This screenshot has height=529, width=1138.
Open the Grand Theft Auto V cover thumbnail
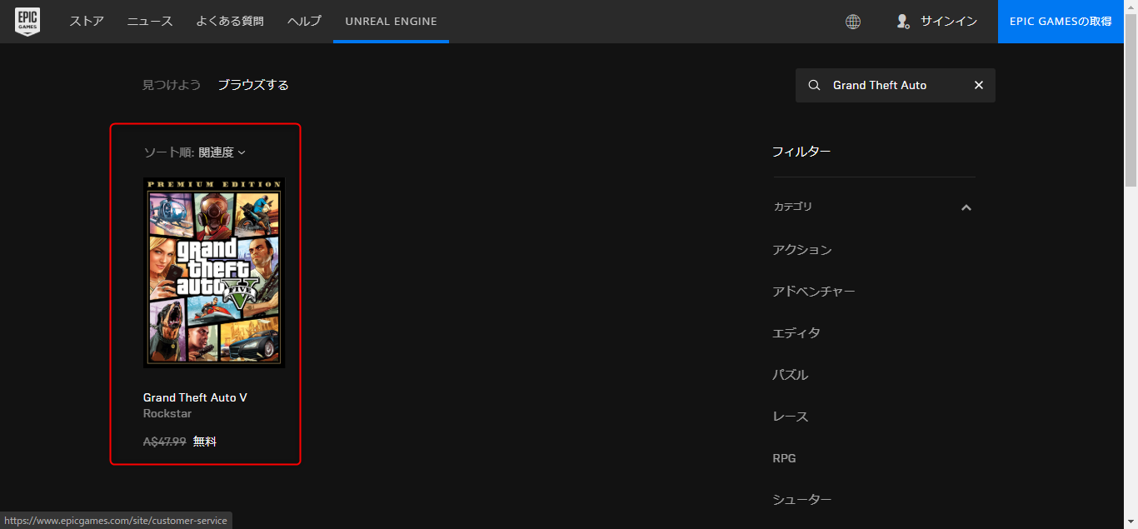click(x=214, y=272)
